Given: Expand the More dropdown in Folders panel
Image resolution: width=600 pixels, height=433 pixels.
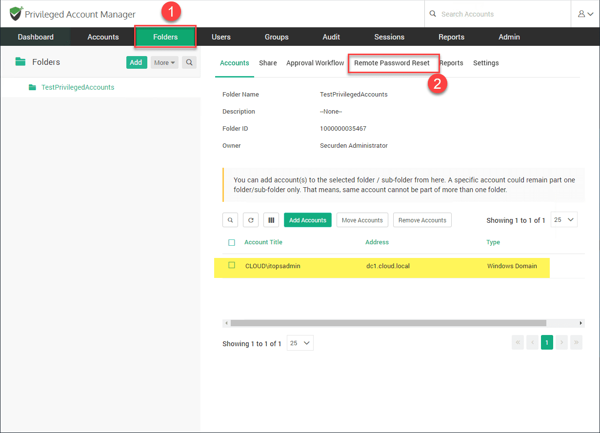Looking at the screenshot, I should tap(164, 62).
